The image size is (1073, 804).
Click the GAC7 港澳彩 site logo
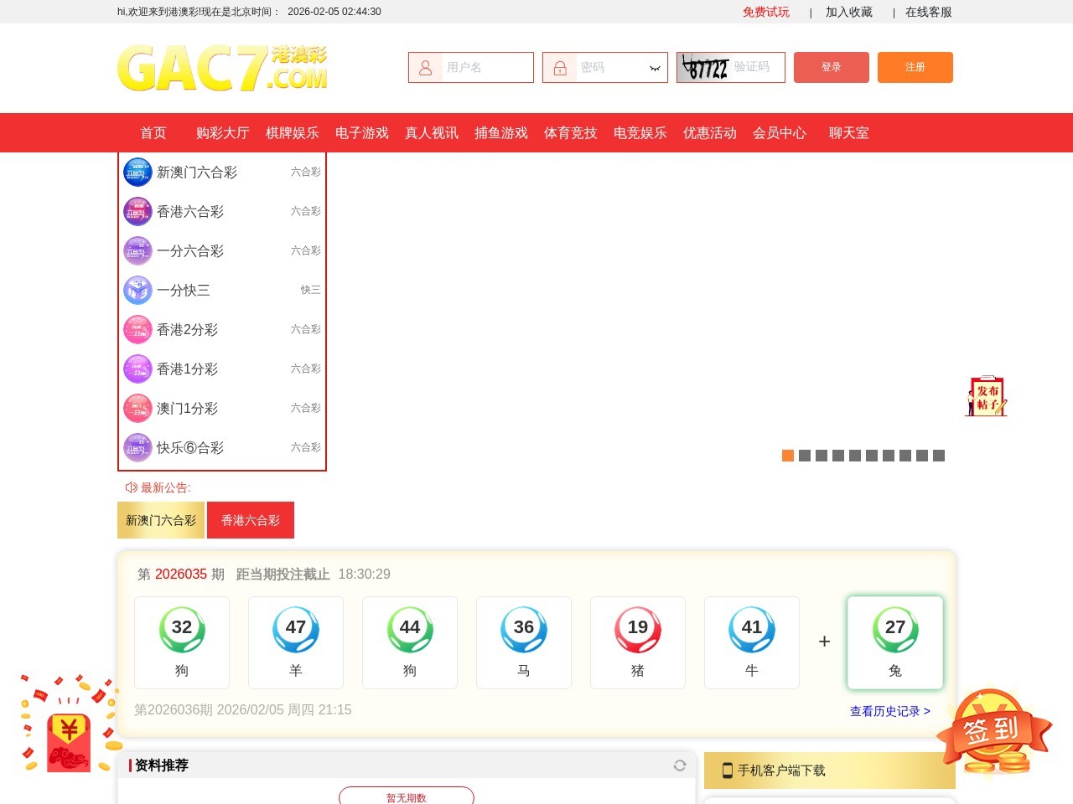(x=222, y=68)
